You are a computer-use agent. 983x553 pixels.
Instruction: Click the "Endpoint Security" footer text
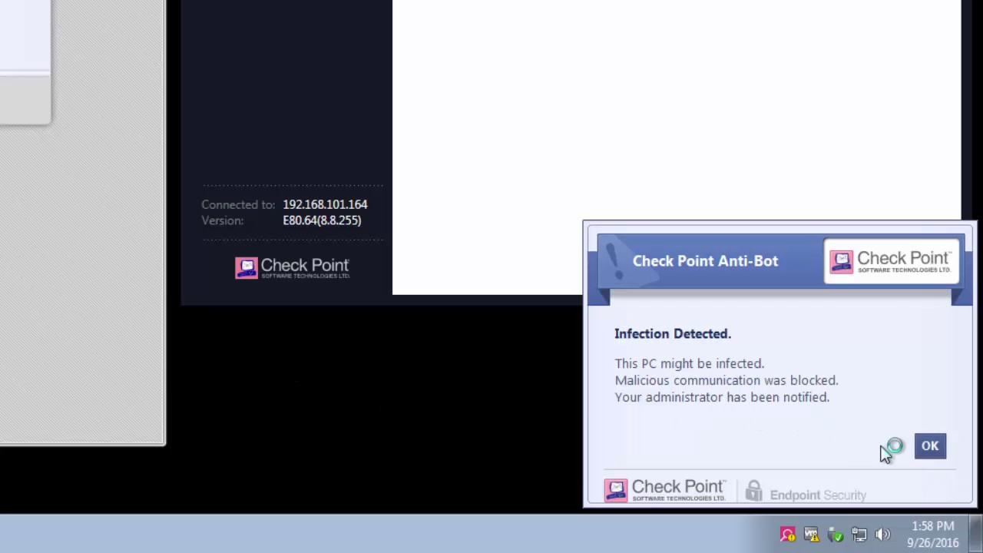(818, 495)
